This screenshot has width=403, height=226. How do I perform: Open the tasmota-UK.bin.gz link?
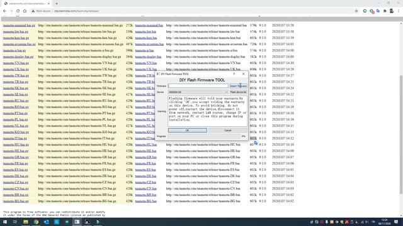coord(16,69)
